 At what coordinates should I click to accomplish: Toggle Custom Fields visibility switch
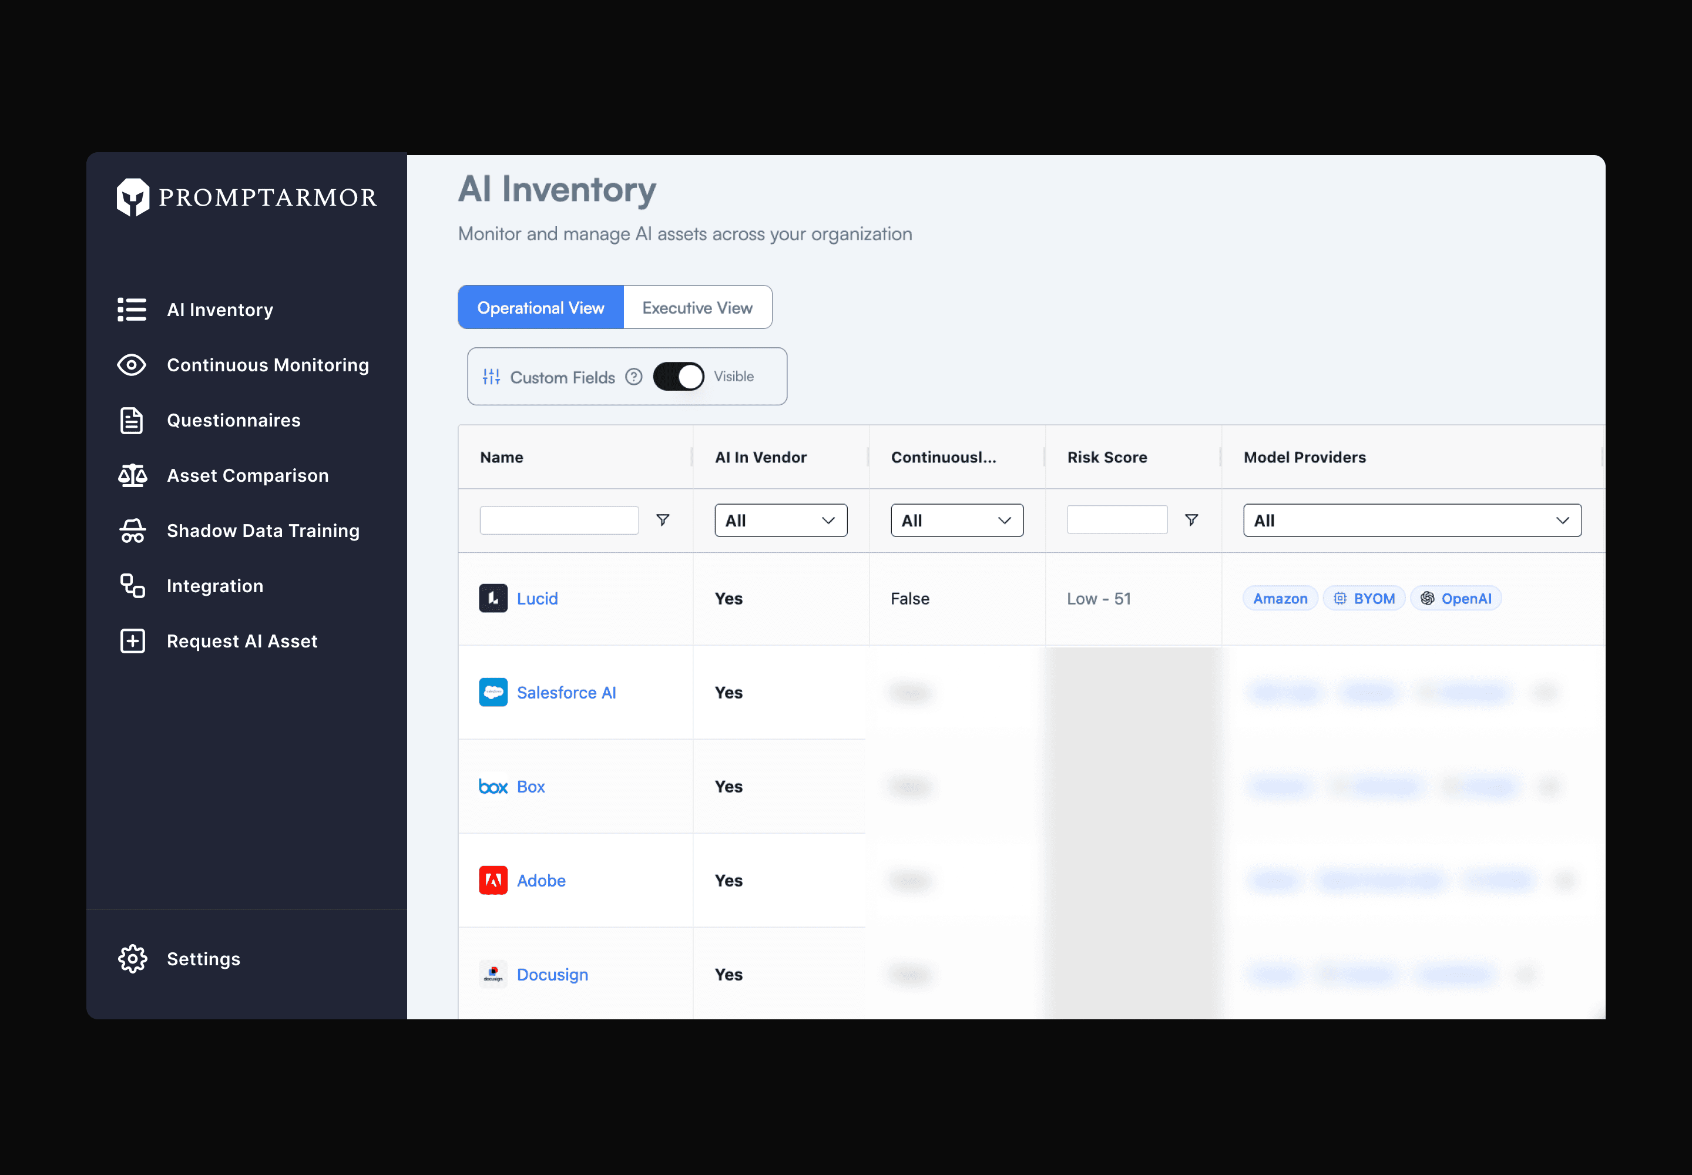tap(678, 377)
